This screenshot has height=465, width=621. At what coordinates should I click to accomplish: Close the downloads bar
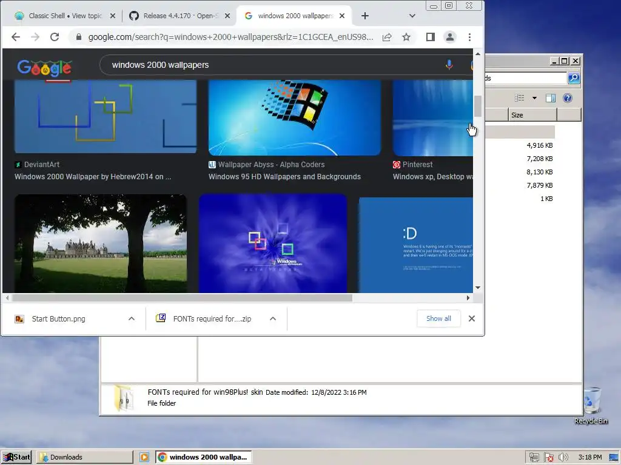[472, 318]
